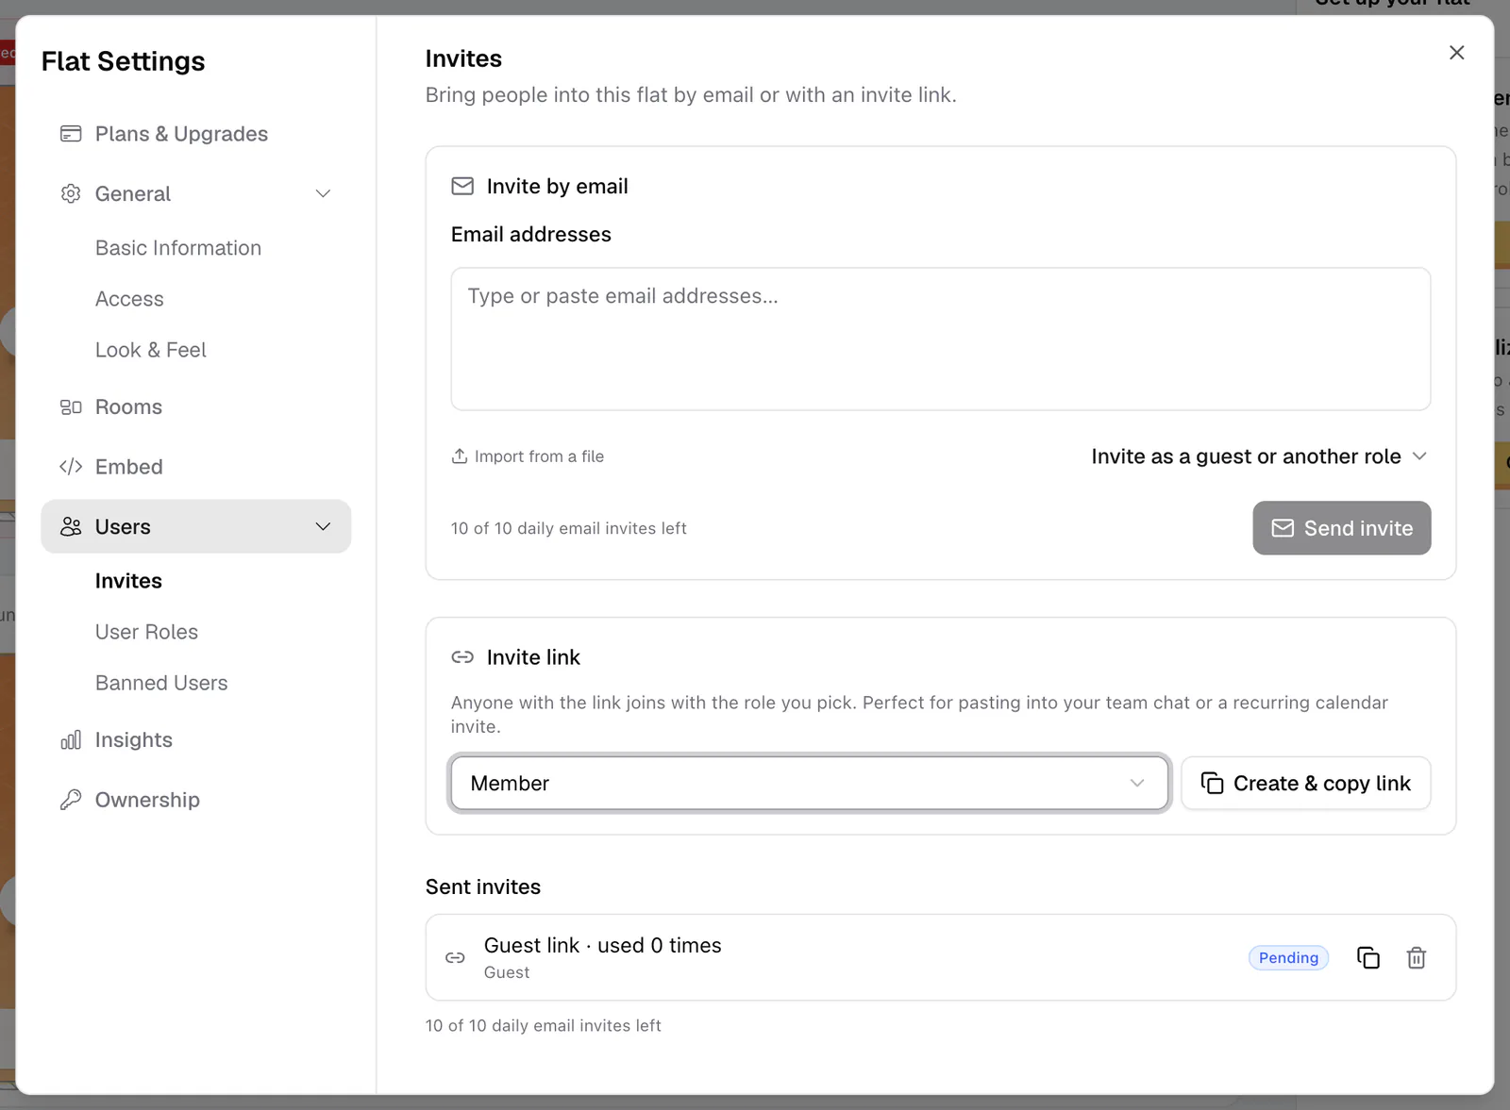Click the Send invite button

pyautogui.click(x=1341, y=528)
